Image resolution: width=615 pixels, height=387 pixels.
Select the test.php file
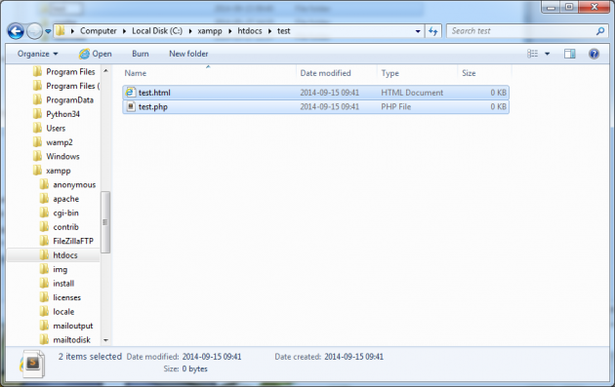(315, 107)
